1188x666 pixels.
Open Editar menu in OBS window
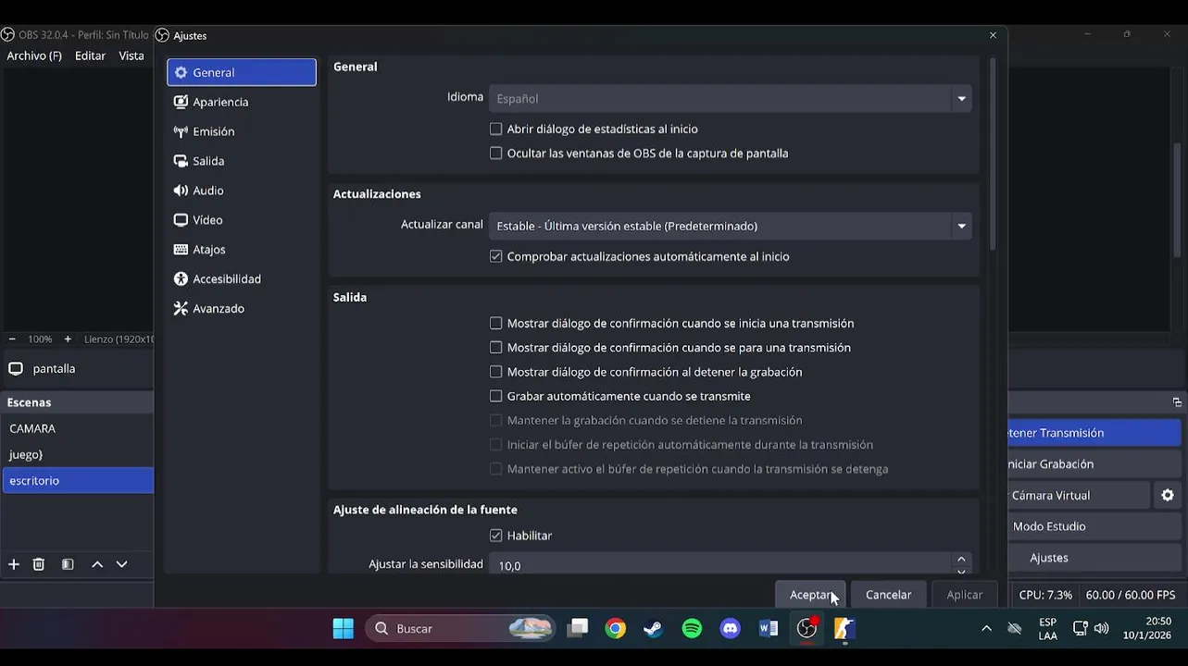click(x=90, y=55)
